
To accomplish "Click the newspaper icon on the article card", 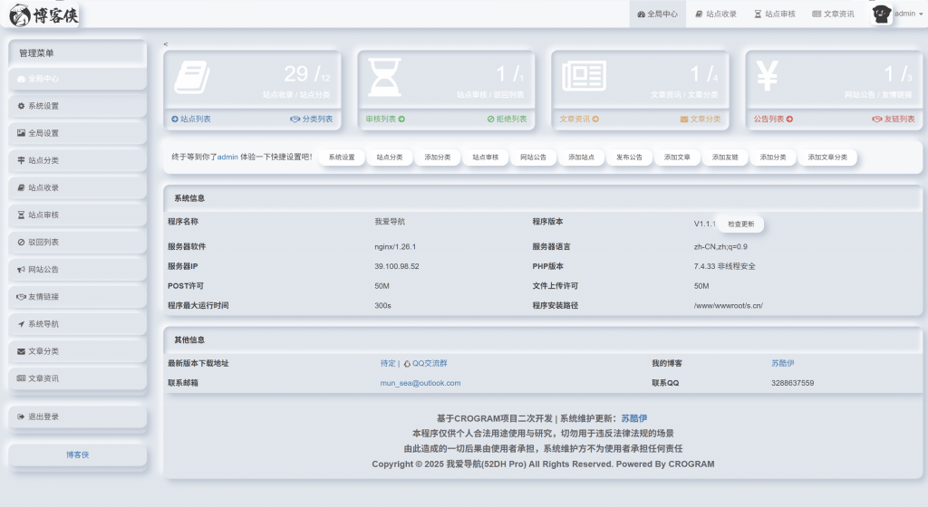I will coord(584,76).
